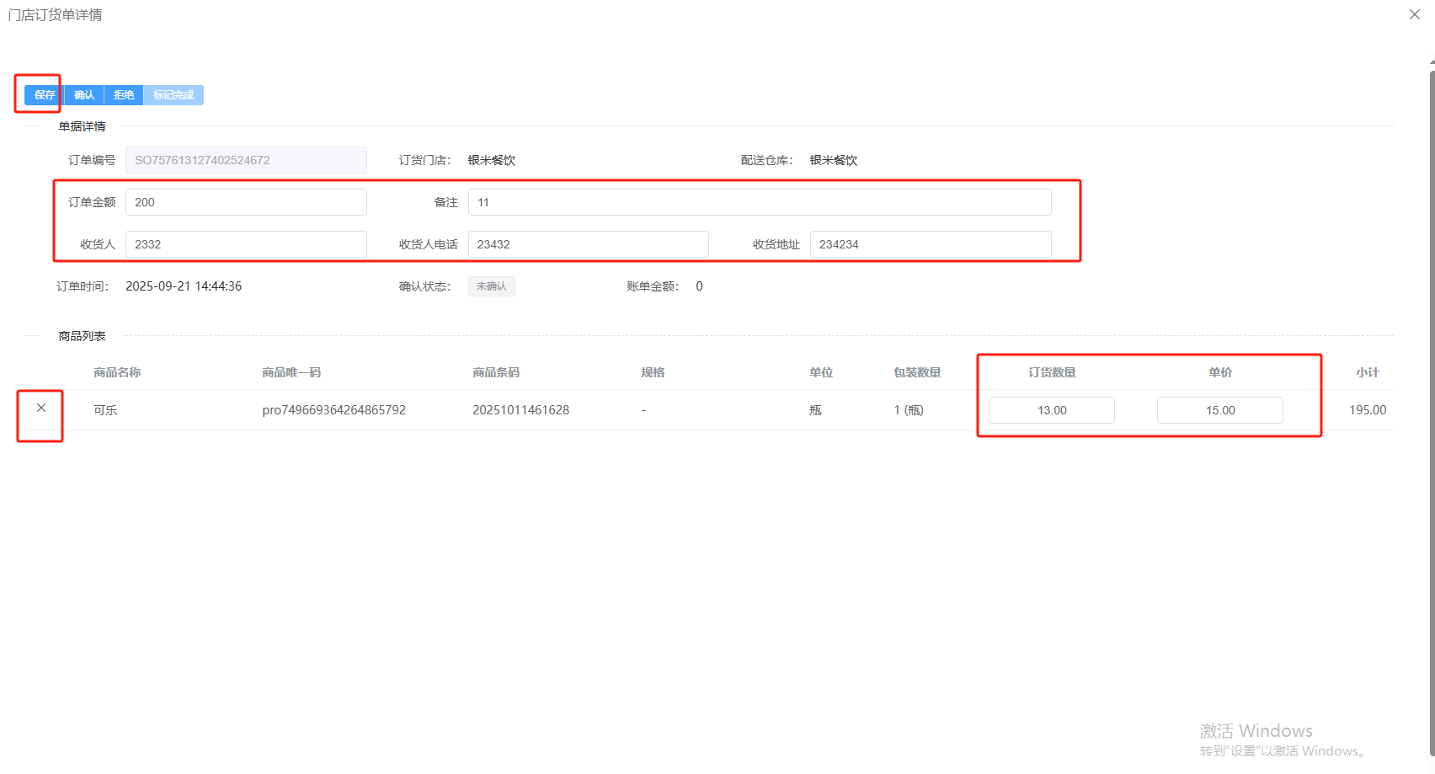Click into the 备注 remarks field
Viewport: 1435px width, 774px height.
[x=759, y=202]
